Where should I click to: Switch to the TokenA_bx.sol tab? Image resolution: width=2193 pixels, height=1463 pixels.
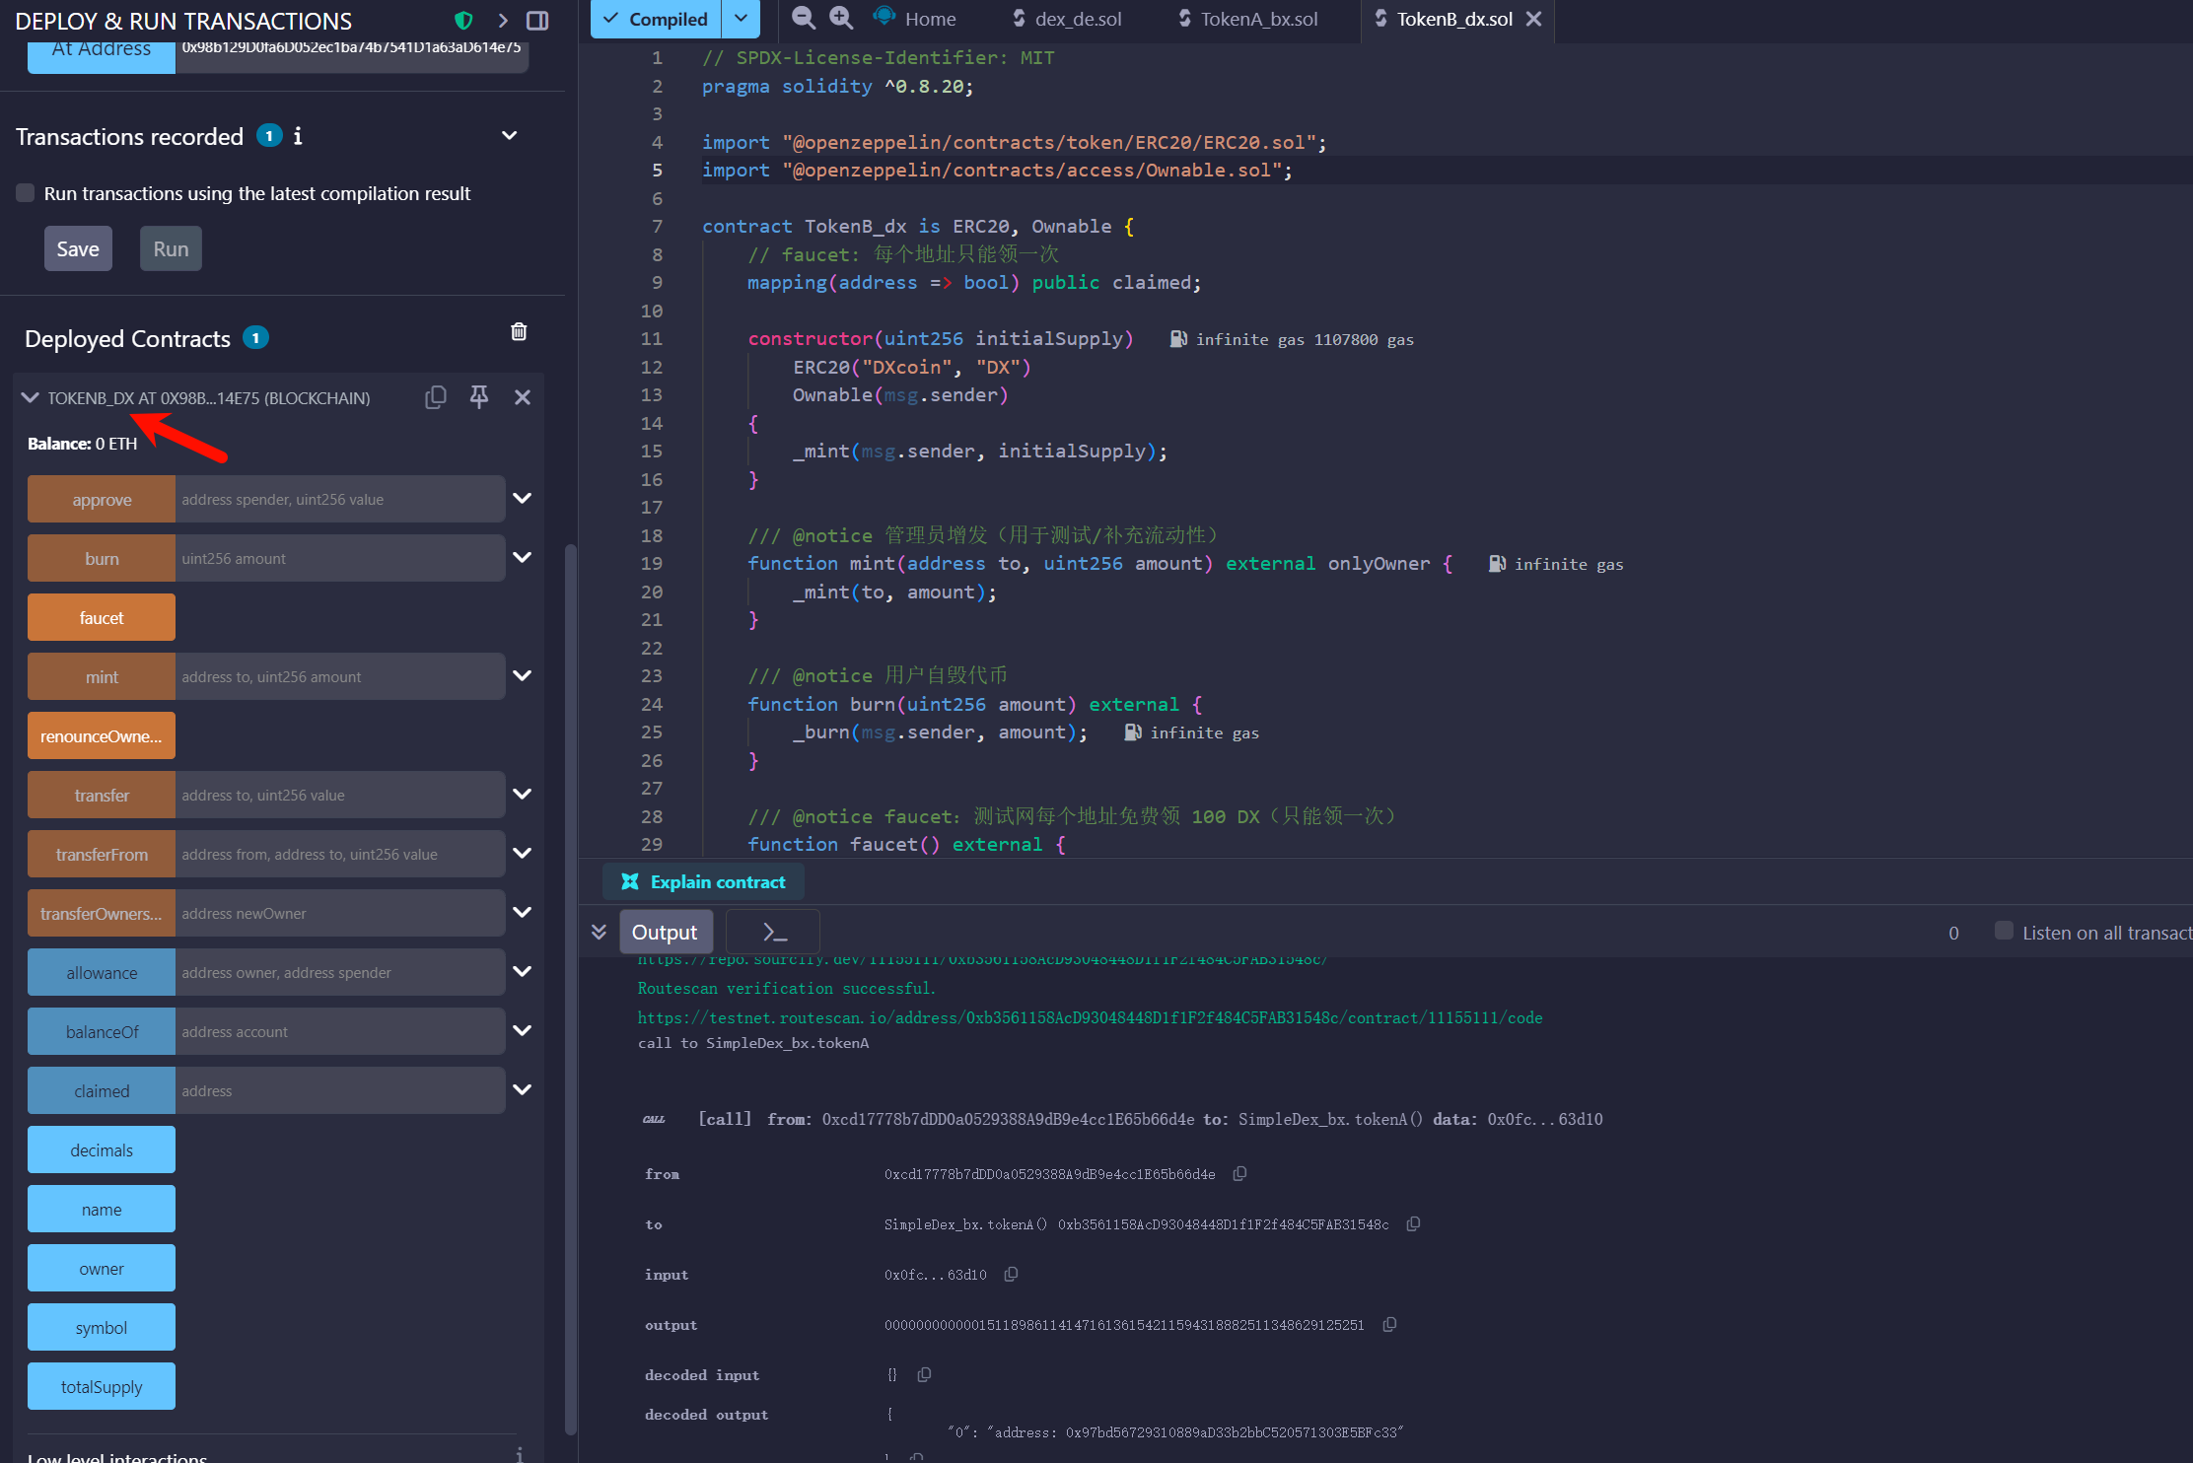[1257, 19]
